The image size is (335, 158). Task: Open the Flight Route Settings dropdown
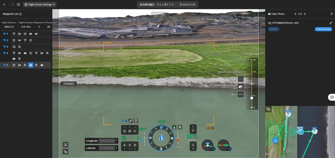coord(40,5)
